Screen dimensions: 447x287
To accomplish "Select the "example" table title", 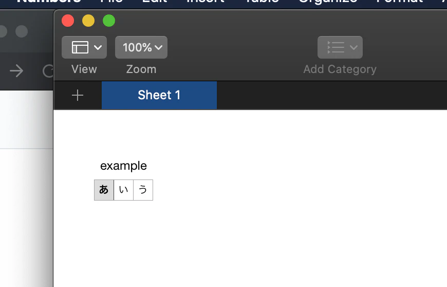I will (x=123, y=166).
